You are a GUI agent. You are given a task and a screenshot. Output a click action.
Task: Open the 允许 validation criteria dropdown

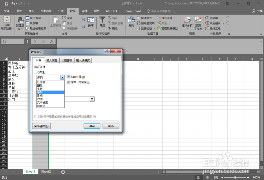[x=62, y=77]
